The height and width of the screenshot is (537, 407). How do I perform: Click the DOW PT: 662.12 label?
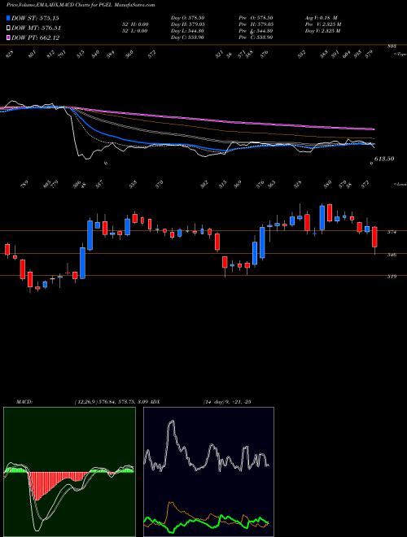[35, 37]
